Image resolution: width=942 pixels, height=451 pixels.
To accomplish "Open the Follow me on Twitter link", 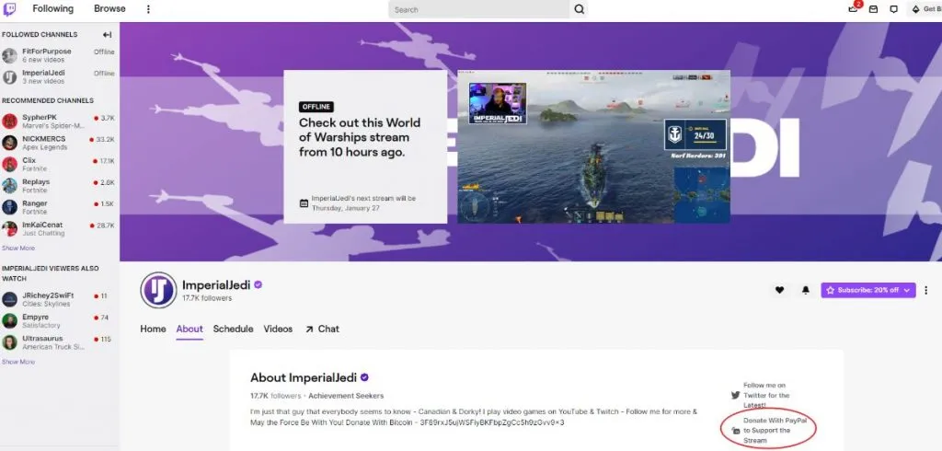I will click(x=766, y=395).
